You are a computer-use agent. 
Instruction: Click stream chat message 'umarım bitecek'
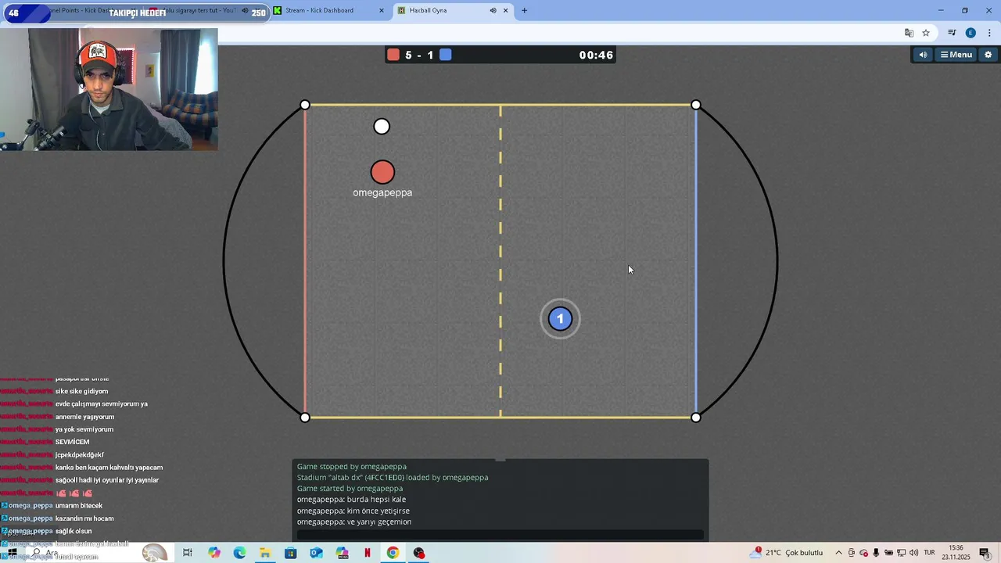pyautogui.click(x=79, y=505)
